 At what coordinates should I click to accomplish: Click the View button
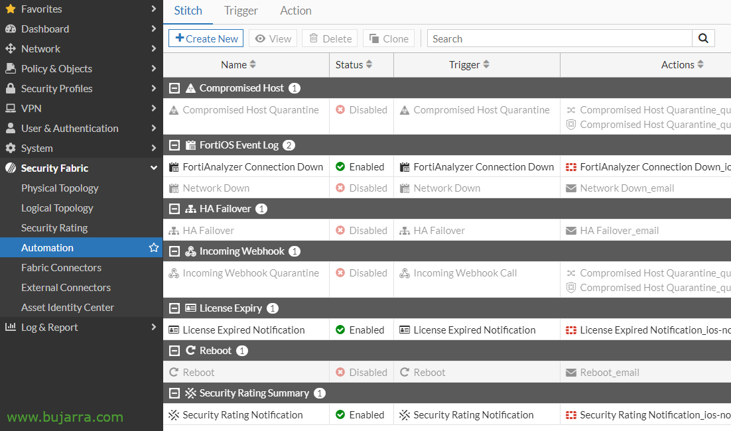(273, 38)
